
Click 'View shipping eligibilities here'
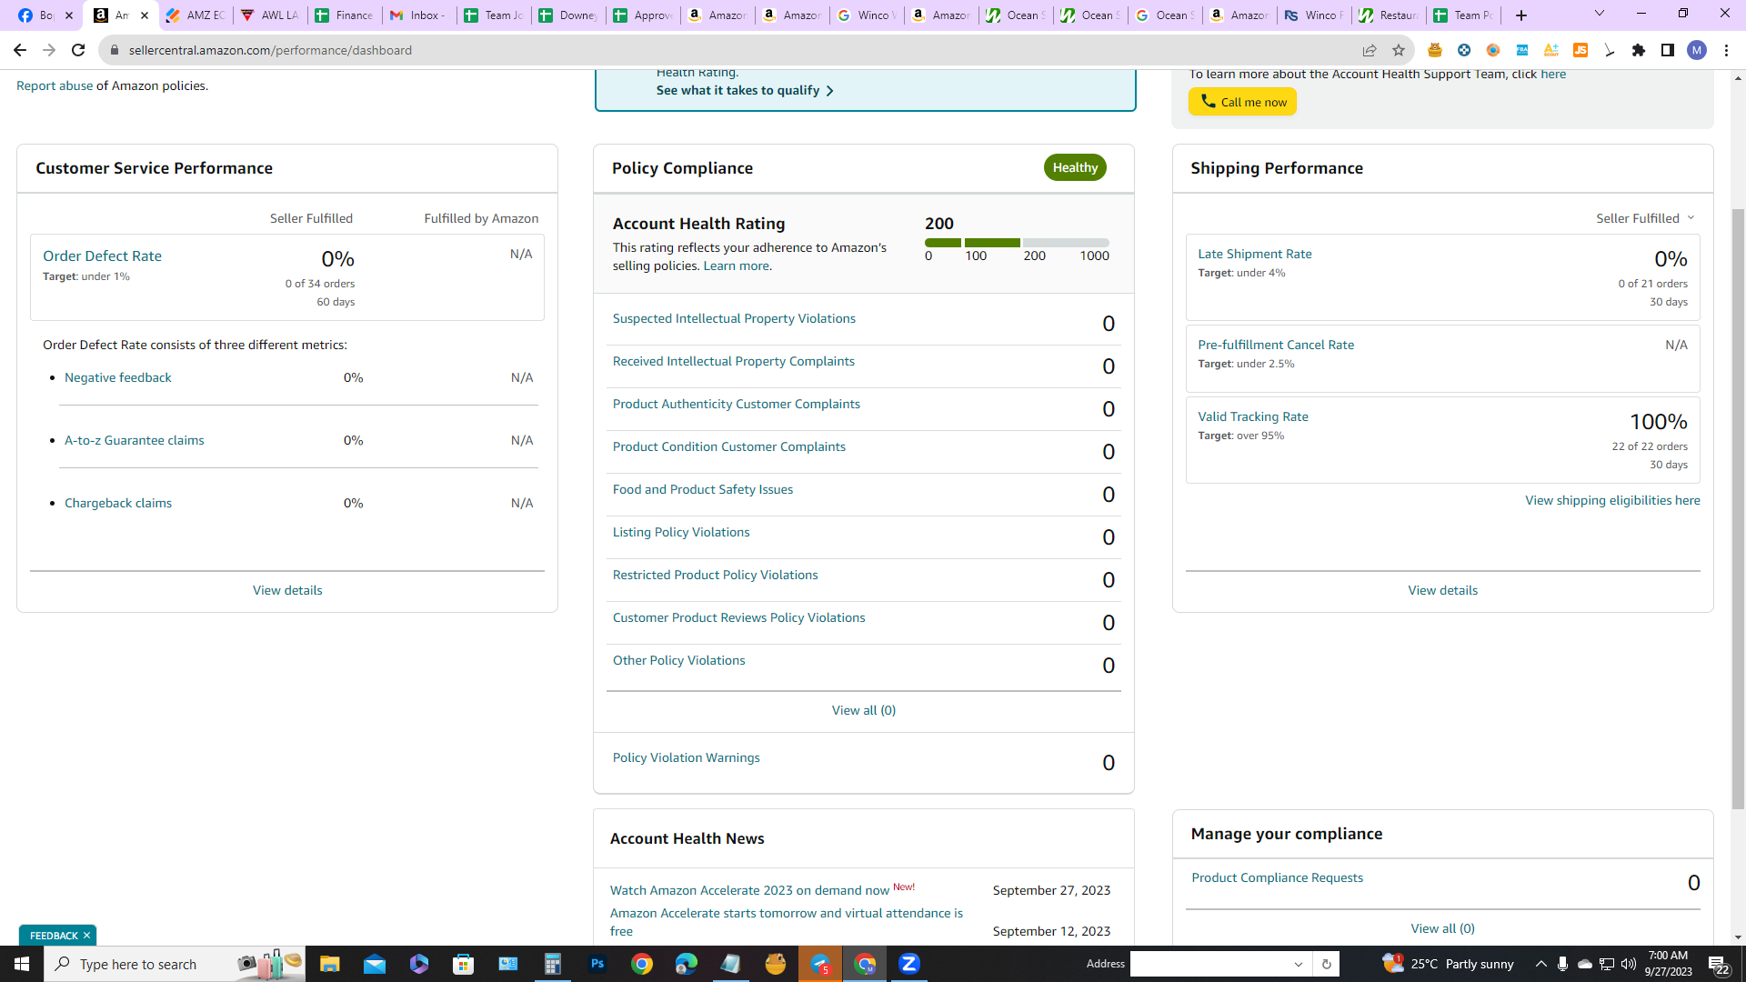(1612, 500)
